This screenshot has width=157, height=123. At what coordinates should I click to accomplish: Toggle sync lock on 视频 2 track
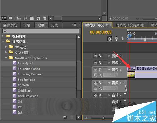[100, 63]
